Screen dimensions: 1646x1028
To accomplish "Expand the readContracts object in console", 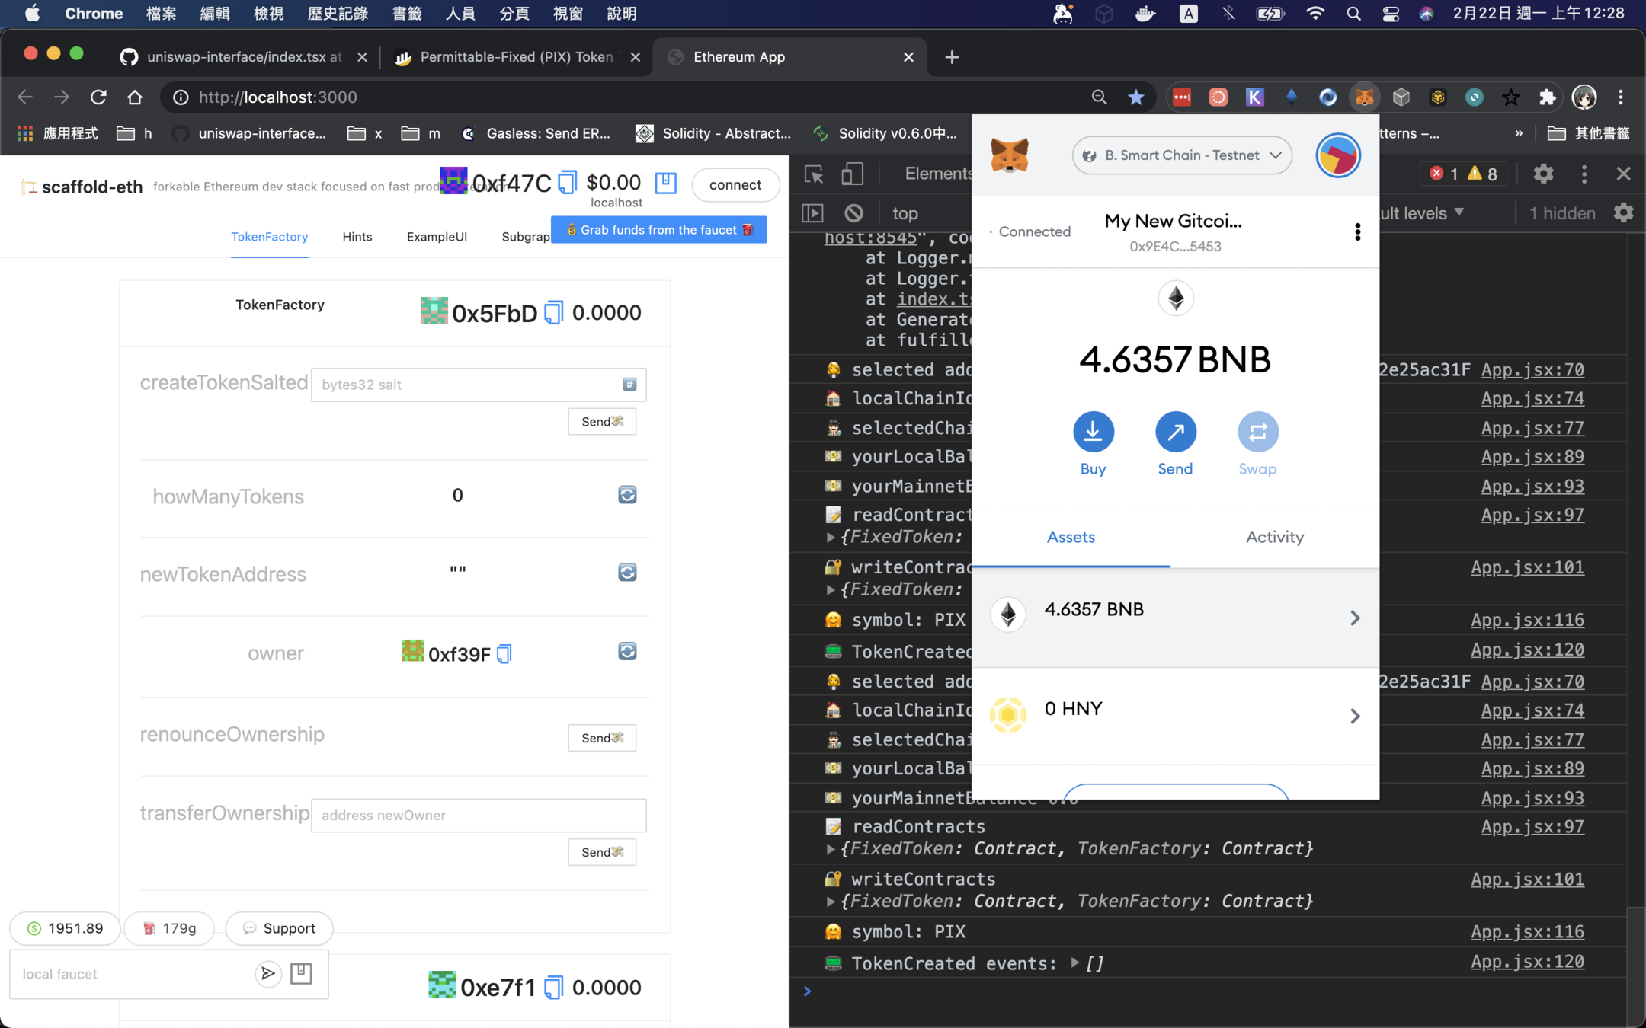I will coord(831,848).
